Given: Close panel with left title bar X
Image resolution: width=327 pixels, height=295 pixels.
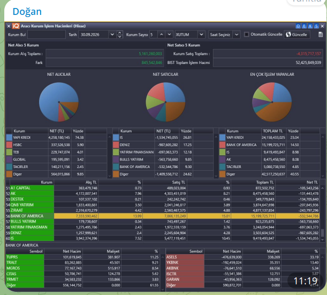Looking at the screenshot, I should [x=9, y=26].
